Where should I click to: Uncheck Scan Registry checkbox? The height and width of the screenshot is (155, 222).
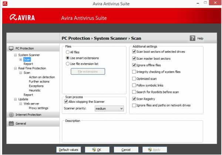[x=134, y=99]
